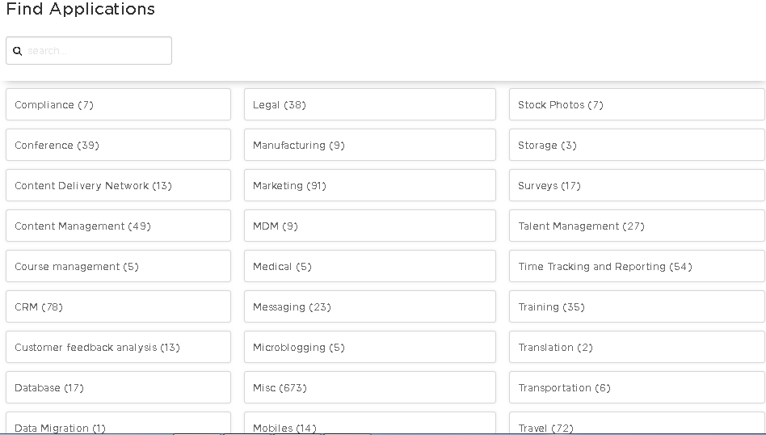Choose the Messaging (23) category

tap(369, 307)
